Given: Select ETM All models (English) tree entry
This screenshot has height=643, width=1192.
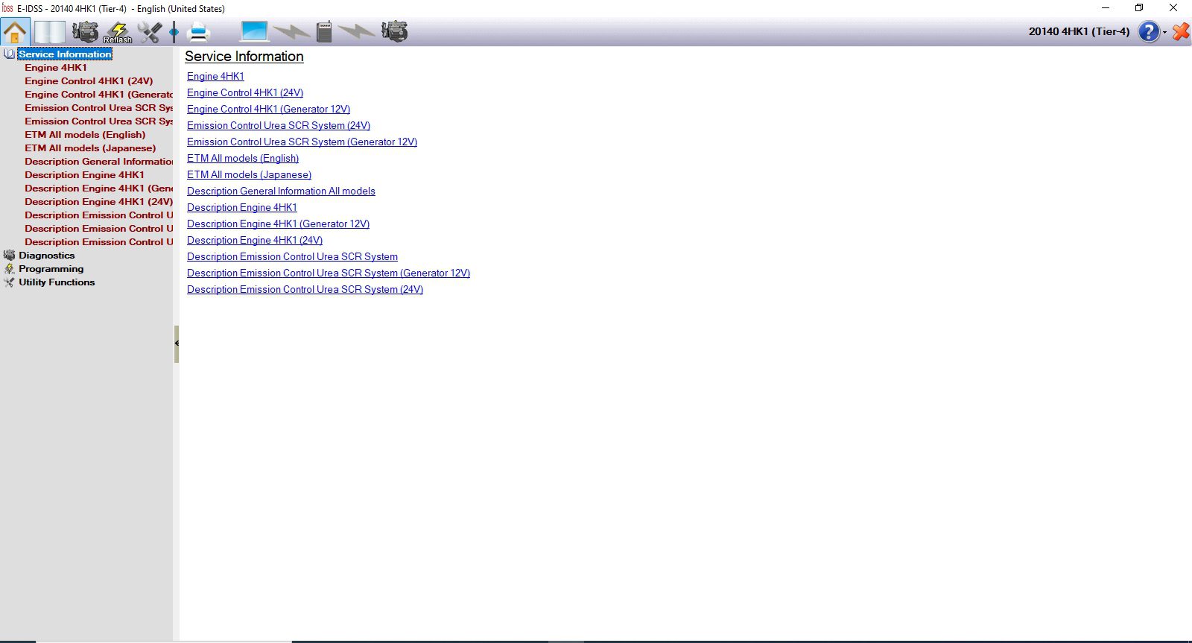Looking at the screenshot, I should pyautogui.click(x=85, y=134).
